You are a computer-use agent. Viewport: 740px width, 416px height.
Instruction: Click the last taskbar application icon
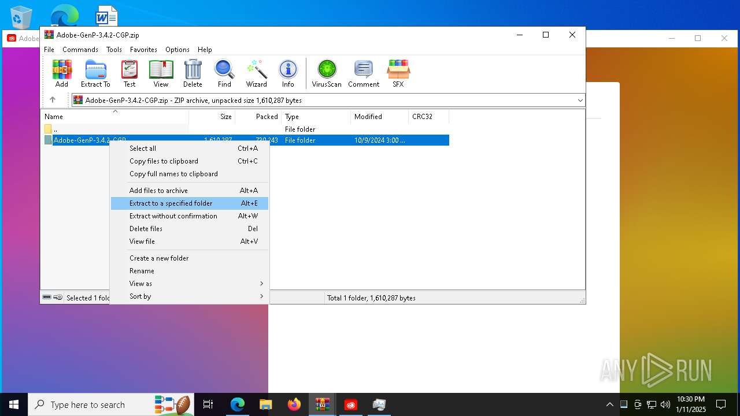click(379, 404)
